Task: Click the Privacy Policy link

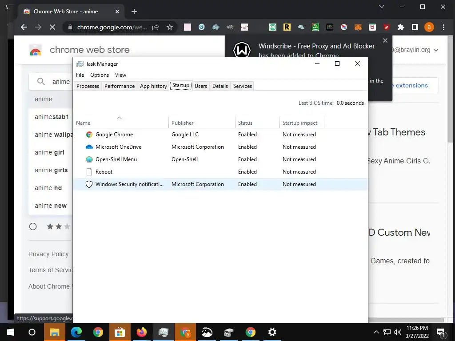Action: click(48, 254)
